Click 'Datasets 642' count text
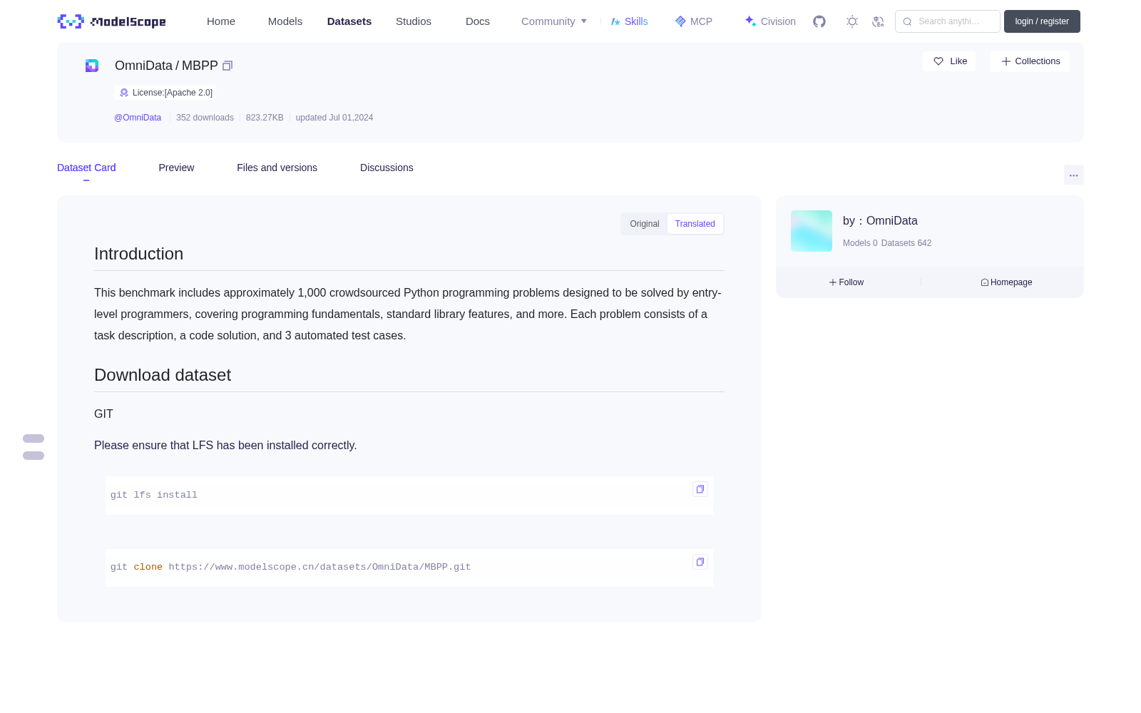 906,243
